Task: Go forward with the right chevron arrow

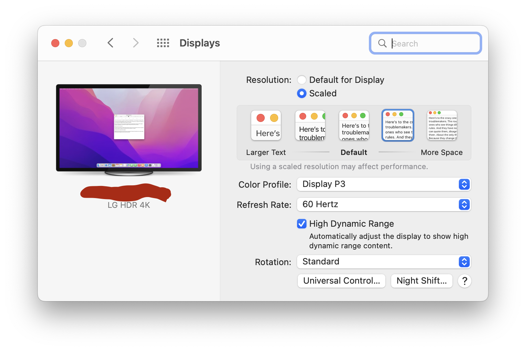Action: (136, 43)
